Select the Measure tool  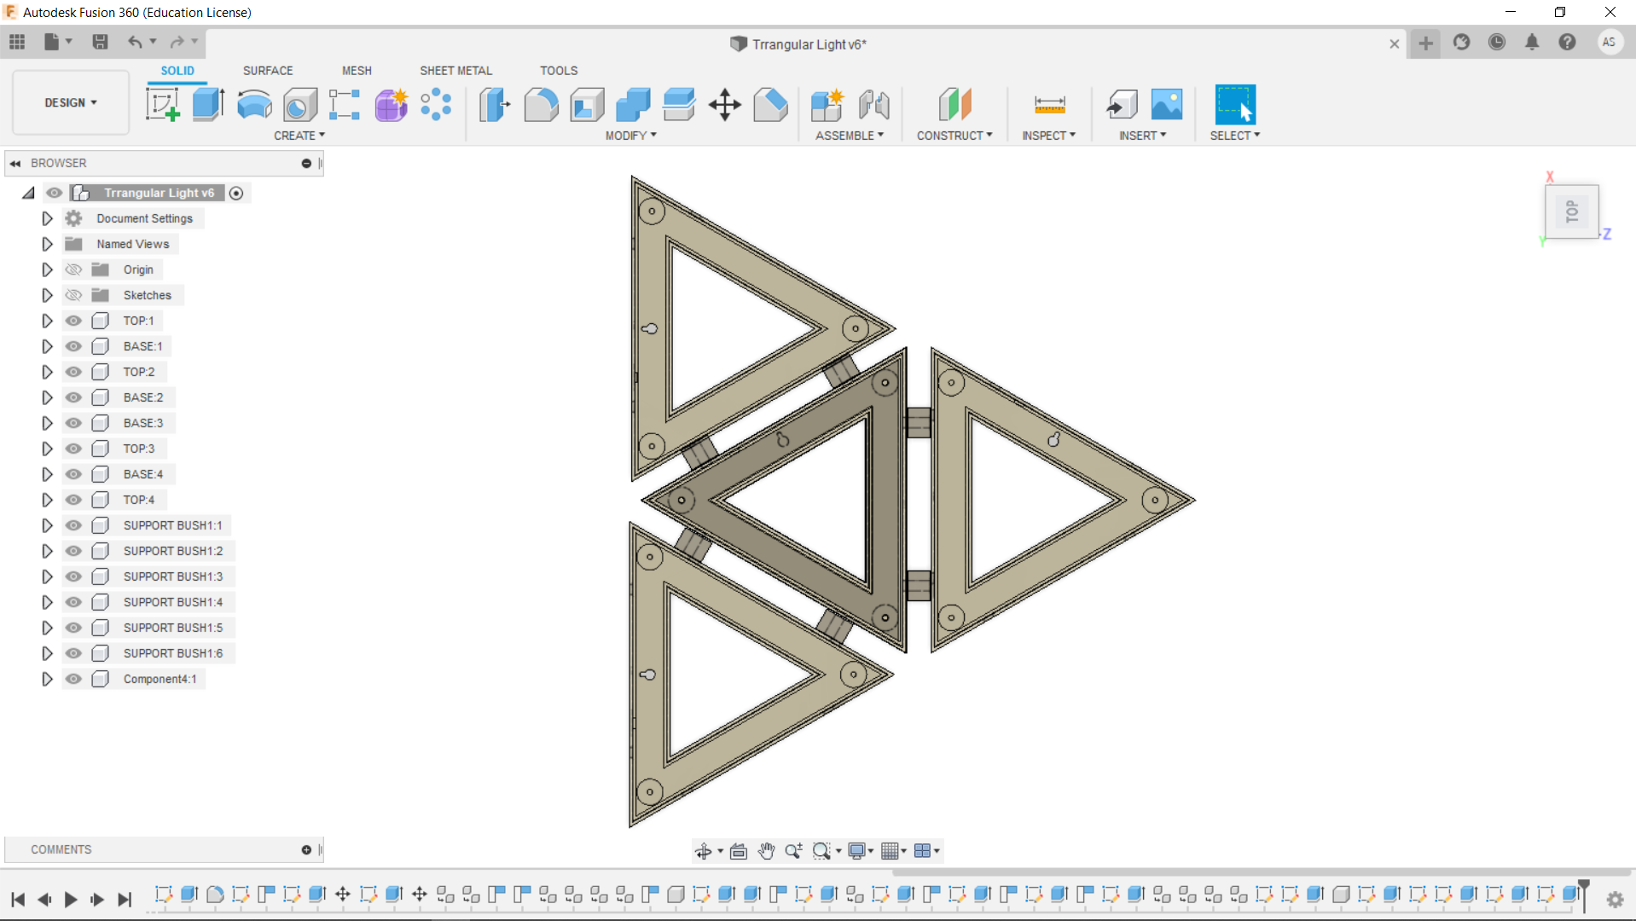[1049, 105]
